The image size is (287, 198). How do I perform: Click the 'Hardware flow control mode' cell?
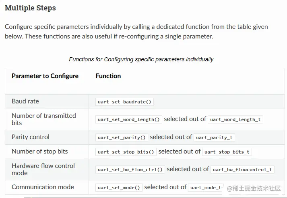pos(43,169)
